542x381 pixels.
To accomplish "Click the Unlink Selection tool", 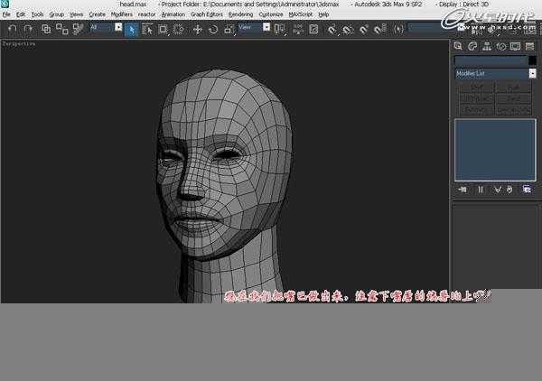I will [61, 29].
